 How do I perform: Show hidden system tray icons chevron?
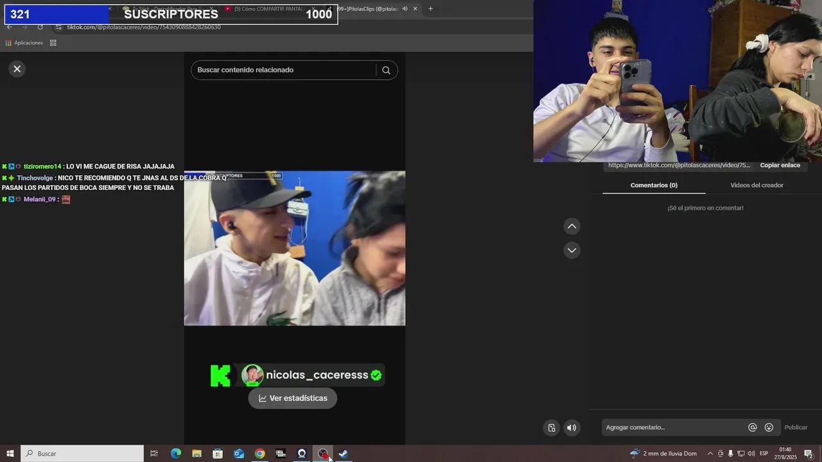pos(710,454)
